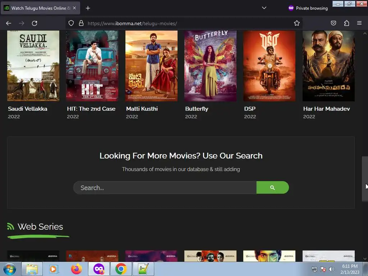Click the page vertical scrollbar thumb

click(x=365, y=179)
